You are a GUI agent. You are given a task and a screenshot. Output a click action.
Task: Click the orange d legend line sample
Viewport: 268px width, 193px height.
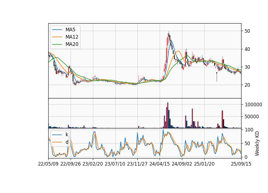click(x=57, y=142)
